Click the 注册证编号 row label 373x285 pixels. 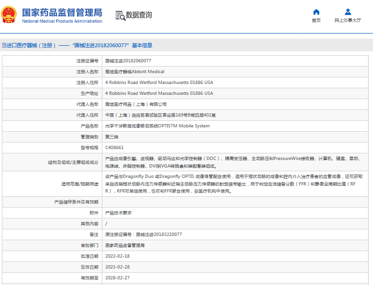[x=87, y=61]
